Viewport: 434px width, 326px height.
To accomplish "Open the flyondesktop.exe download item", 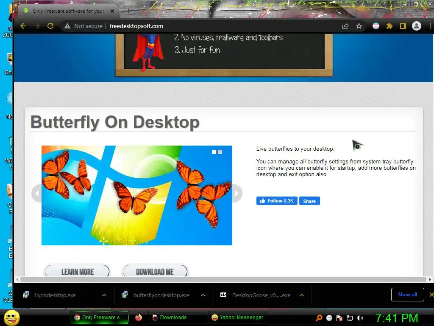I will (x=56, y=295).
